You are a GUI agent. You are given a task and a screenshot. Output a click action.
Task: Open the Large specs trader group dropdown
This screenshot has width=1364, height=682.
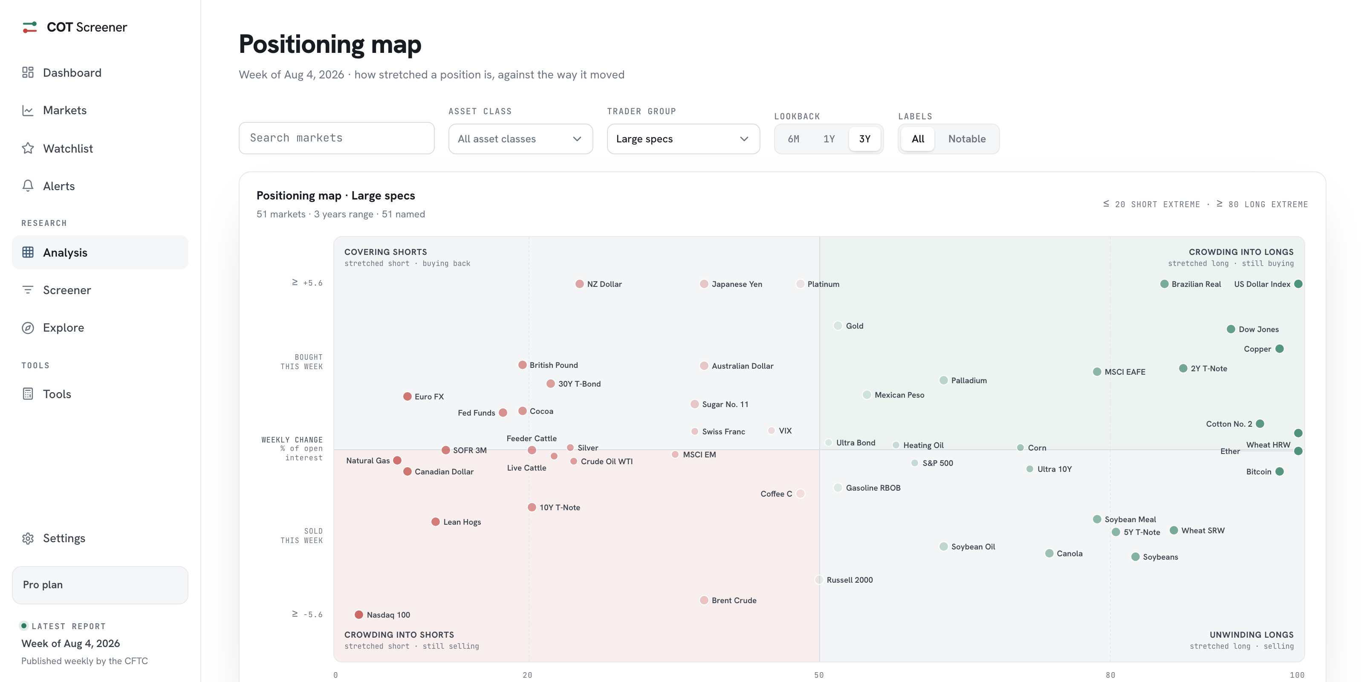pyautogui.click(x=683, y=139)
